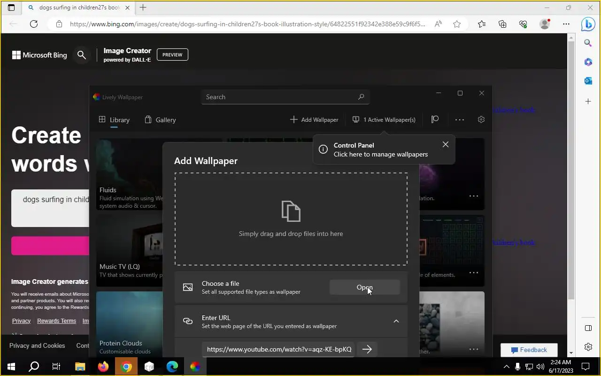Click the Edge address bar URL
The image size is (601, 376).
click(x=247, y=24)
